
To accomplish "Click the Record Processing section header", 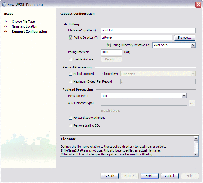I will [x=77, y=67].
